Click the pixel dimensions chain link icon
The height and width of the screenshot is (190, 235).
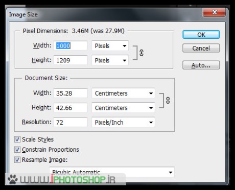142,53
